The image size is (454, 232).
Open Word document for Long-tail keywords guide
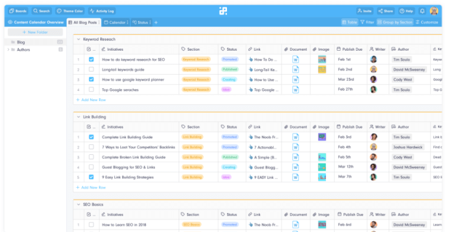pyautogui.click(x=295, y=69)
